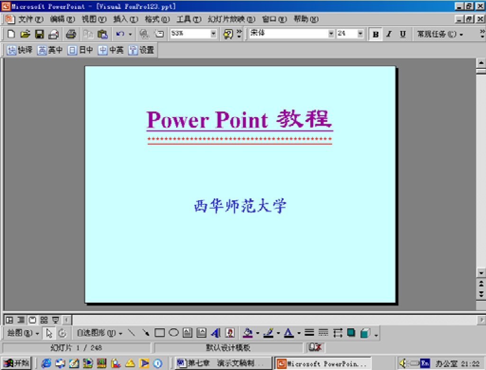The height and width of the screenshot is (370, 486).
Task: Apply Line Color with the pen icon
Action: click(x=268, y=333)
